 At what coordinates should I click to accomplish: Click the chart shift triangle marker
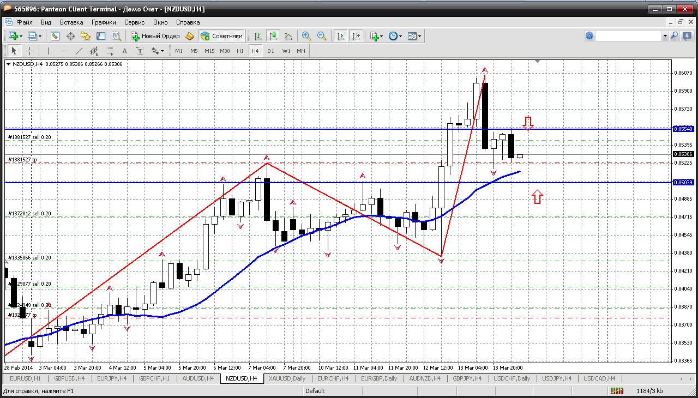coord(537,62)
